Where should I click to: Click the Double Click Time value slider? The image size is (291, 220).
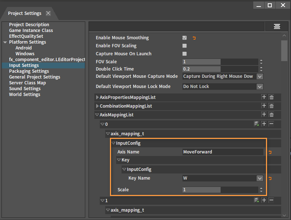[220, 69]
